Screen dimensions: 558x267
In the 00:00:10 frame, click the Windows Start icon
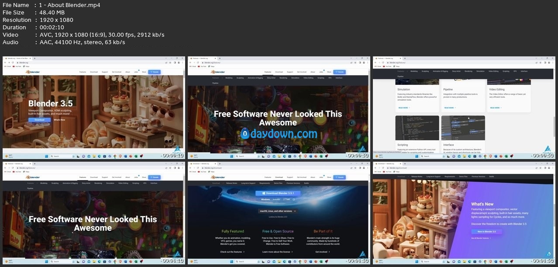point(46,156)
